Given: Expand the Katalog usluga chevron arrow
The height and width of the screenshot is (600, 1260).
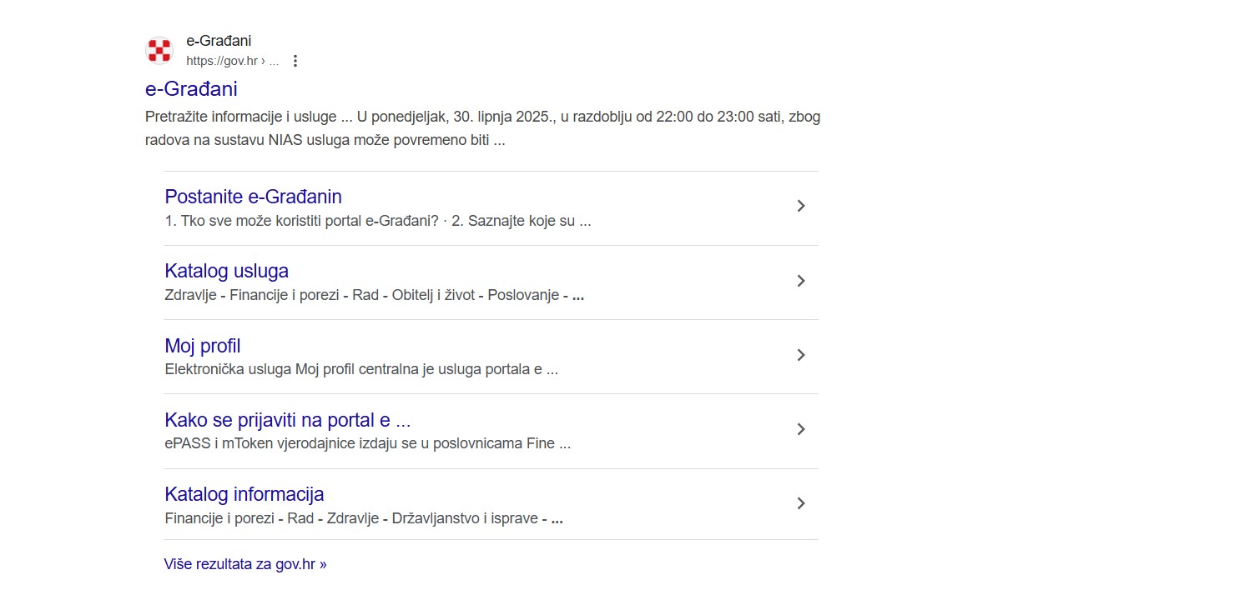Looking at the screenshot, I should click(x=801, y=281).
